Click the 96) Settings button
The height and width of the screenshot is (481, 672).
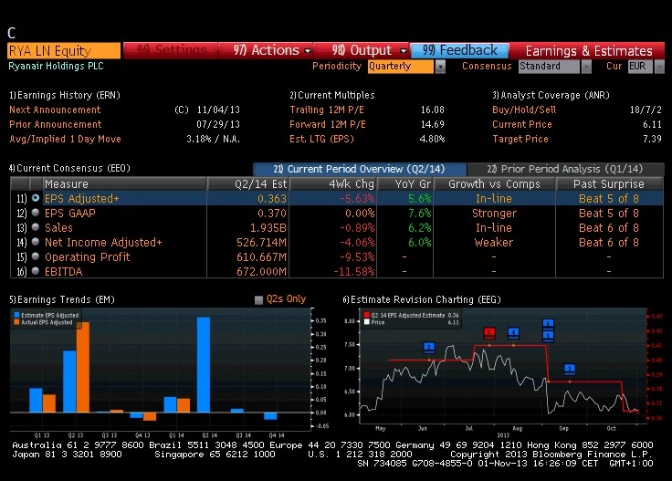(171, 50)
